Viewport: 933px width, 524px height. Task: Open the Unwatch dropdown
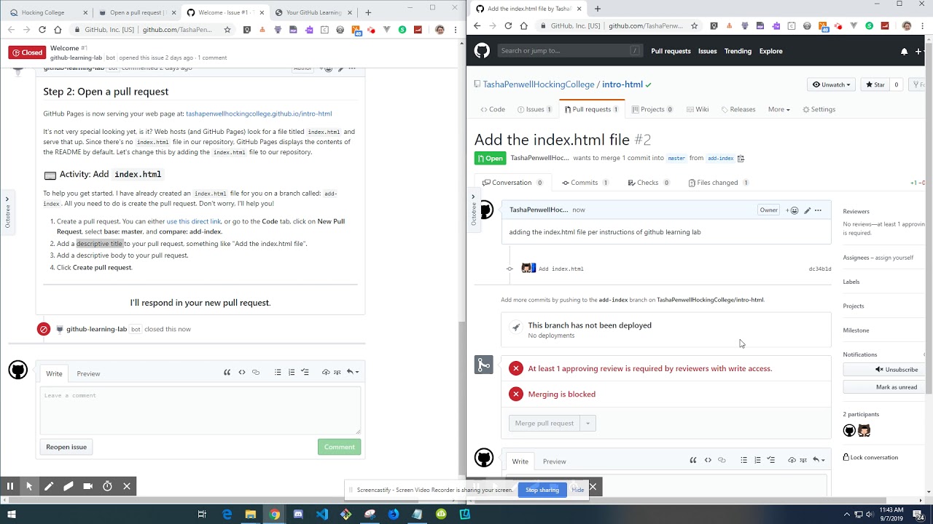click(831, 84)
